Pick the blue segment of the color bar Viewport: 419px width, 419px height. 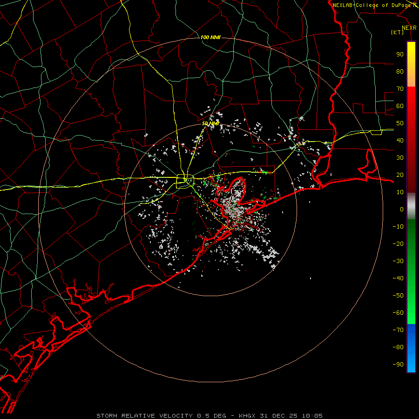tap(411, 348)
